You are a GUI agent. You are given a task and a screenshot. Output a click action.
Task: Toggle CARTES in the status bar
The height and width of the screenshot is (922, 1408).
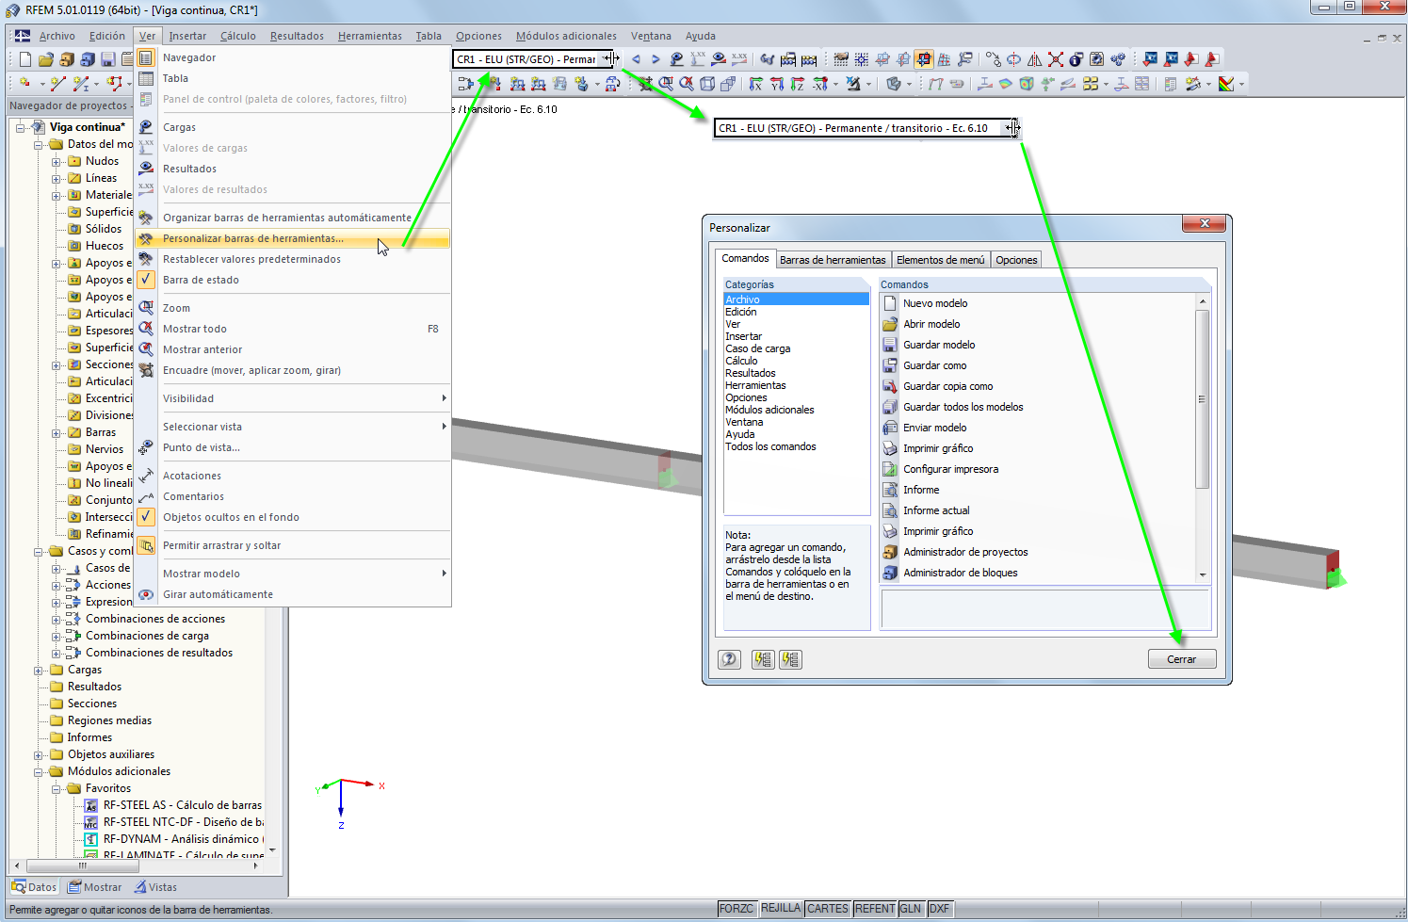click(828, 909)
